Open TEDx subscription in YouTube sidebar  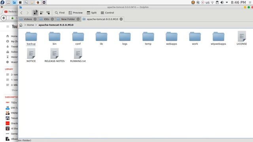coord(11,103)
